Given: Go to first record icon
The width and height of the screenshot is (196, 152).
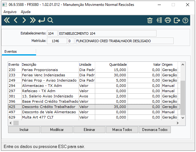Looking at the screenshot, I should pyautogui.click(x=7, y=20).
